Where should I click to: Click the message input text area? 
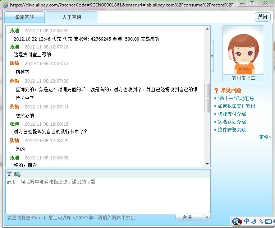(x=108, y=195)
